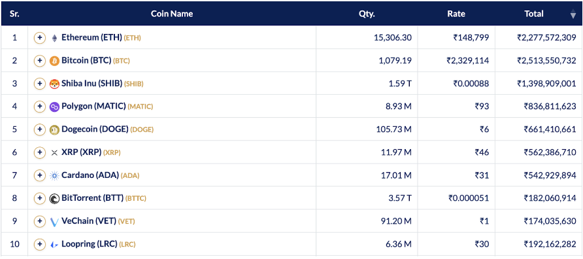
Task: Click the blue Loopring arrow logo icon
Action: [x=54, y=245]
